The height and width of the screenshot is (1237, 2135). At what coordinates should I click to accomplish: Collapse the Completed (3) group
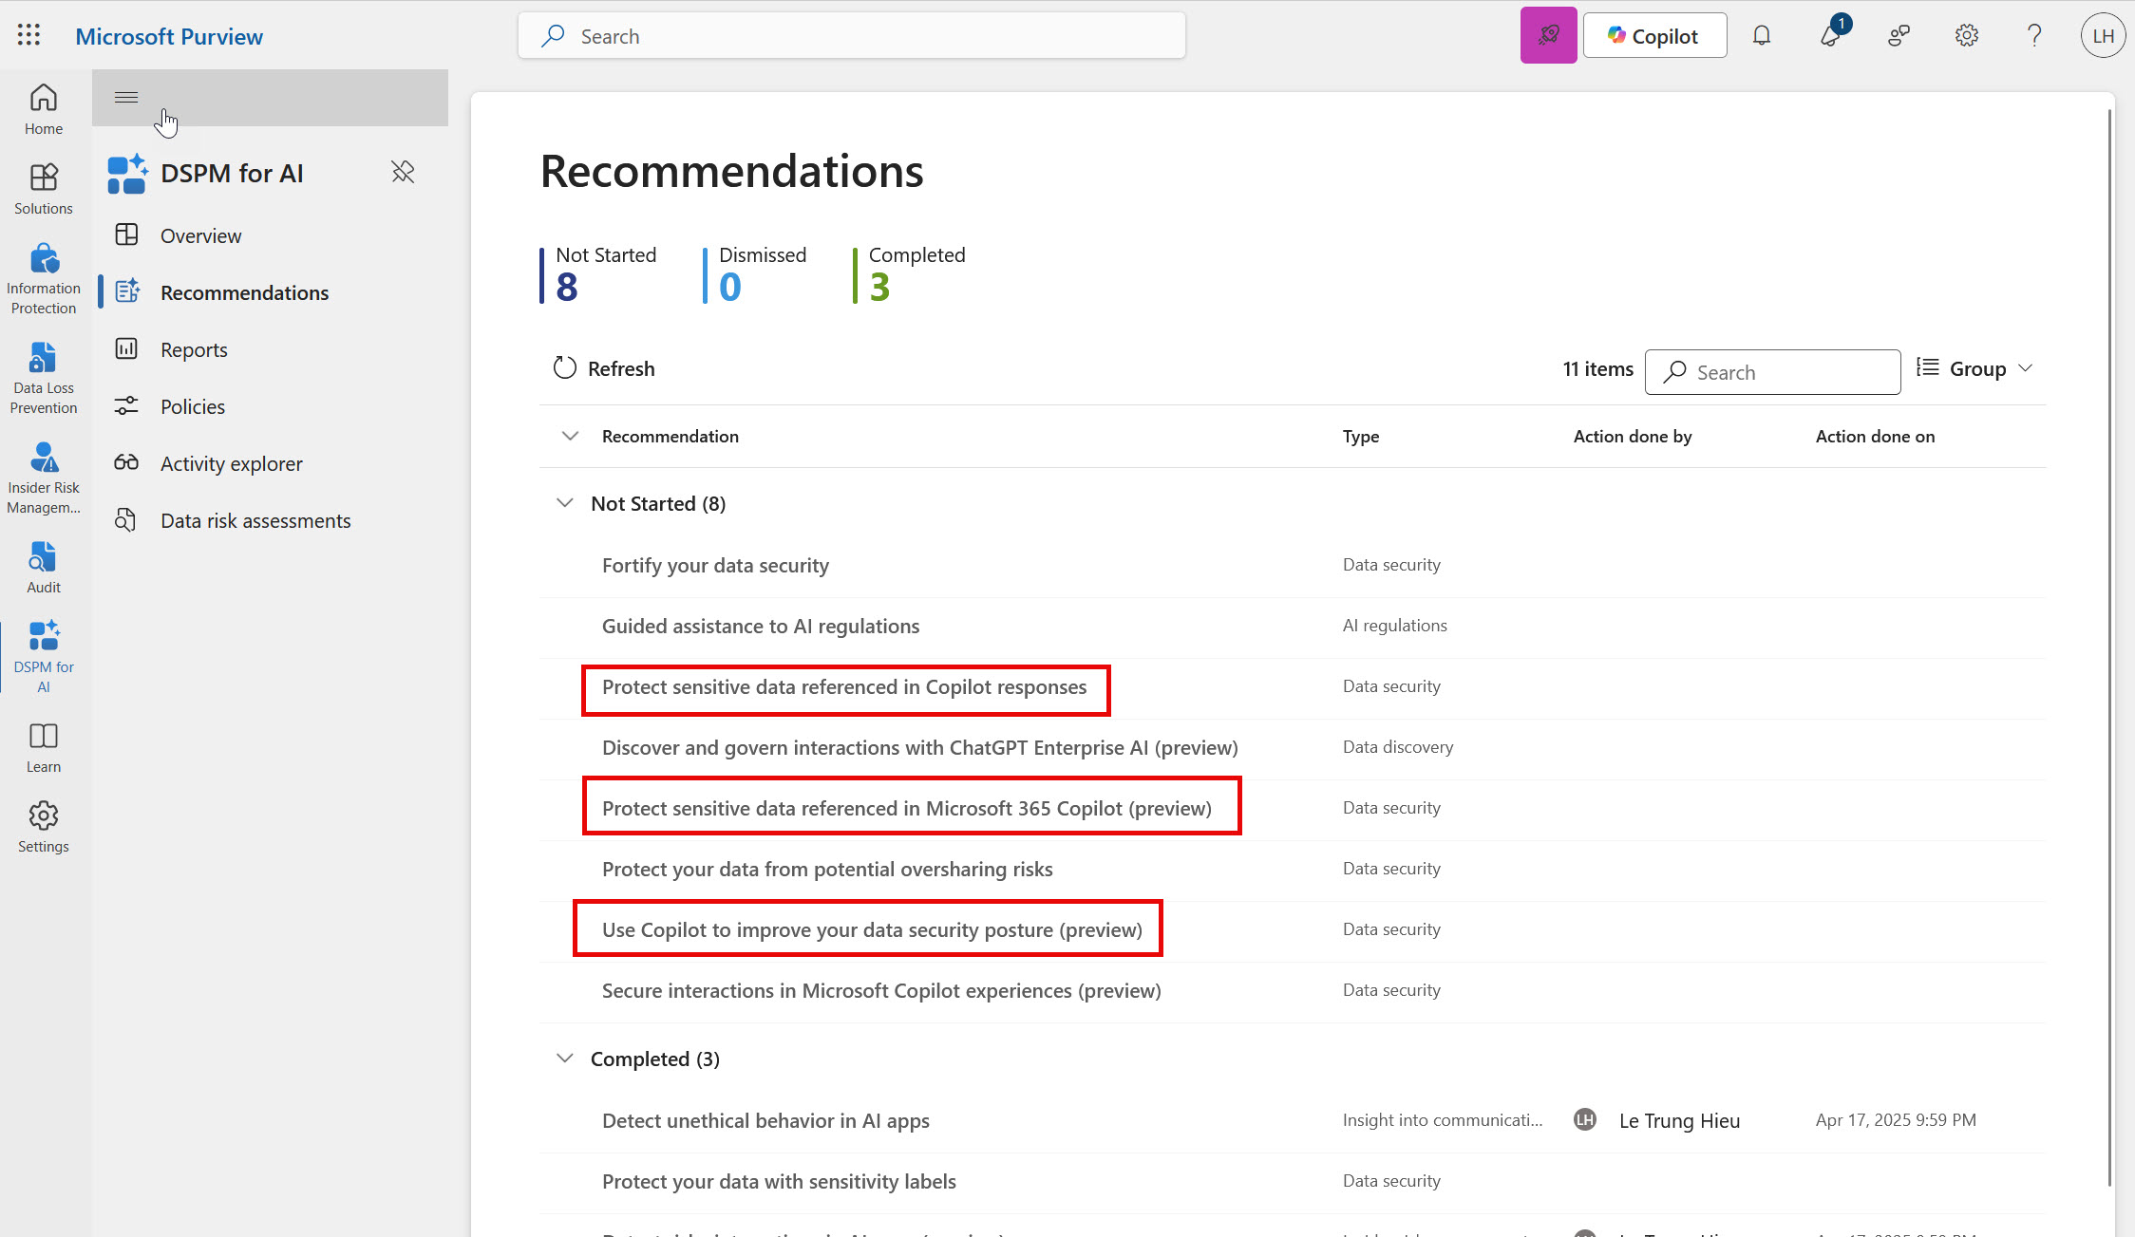click(x=565, y=1059)
